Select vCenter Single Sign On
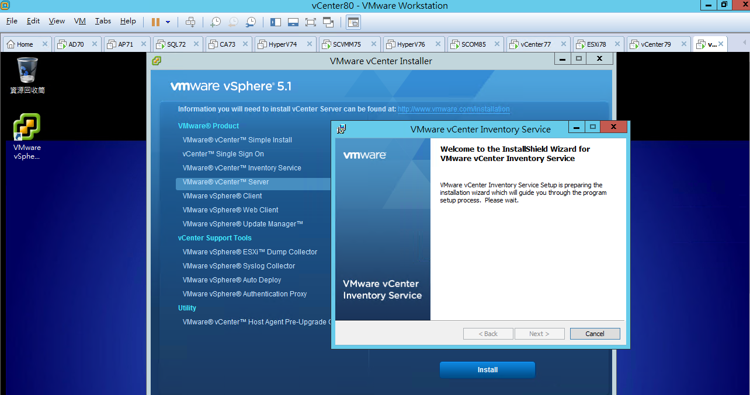Screen dimensions: 750x395 [223, 154]
